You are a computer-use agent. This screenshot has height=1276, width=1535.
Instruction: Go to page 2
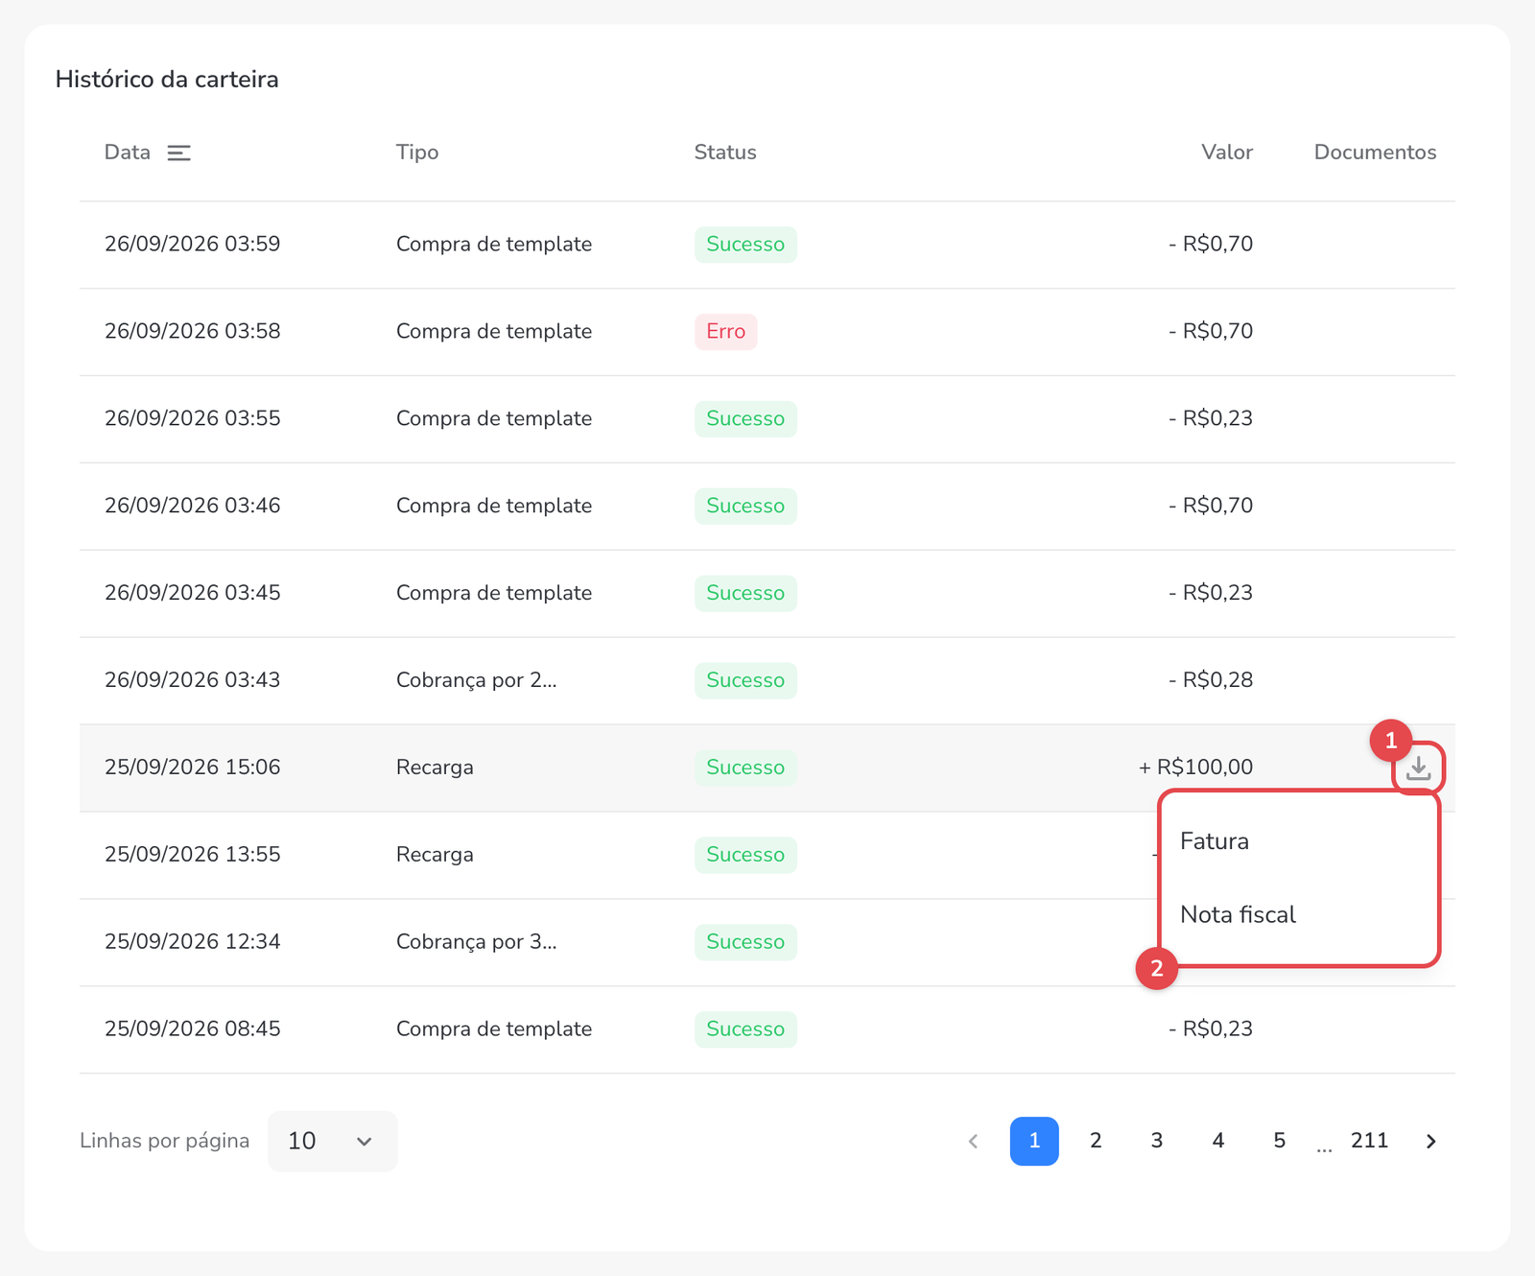[x=1096, y=1141]
